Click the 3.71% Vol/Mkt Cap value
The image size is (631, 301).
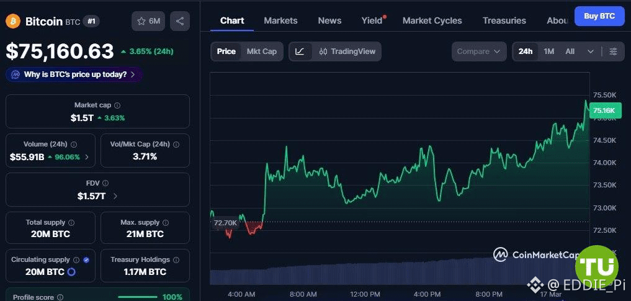point(145,156)
